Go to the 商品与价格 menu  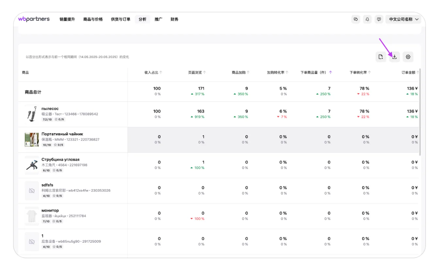(93, 19)
